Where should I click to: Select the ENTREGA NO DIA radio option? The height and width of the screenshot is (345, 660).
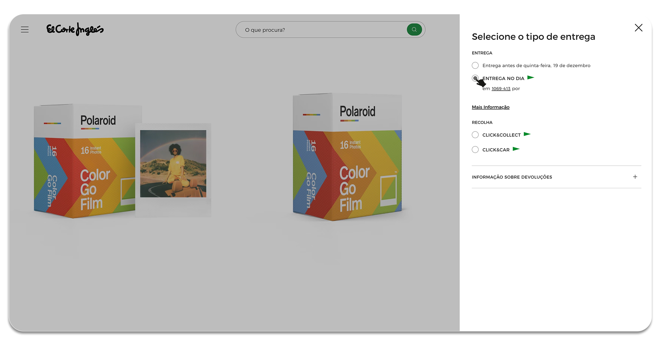click(475, 78)
